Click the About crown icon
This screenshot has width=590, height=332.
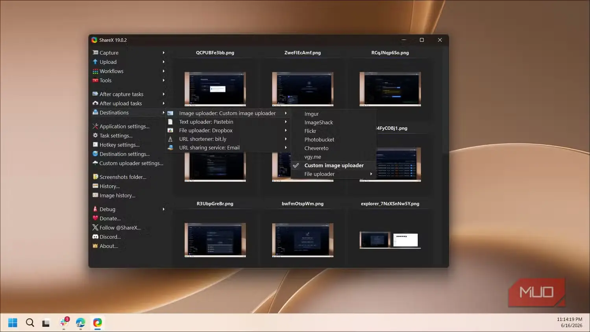tap(95, 246)
